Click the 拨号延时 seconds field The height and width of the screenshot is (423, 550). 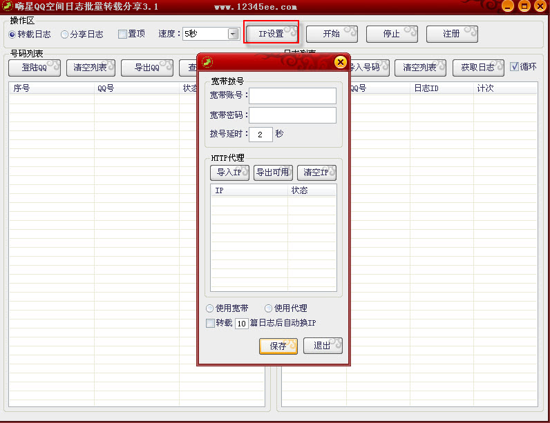260,135
